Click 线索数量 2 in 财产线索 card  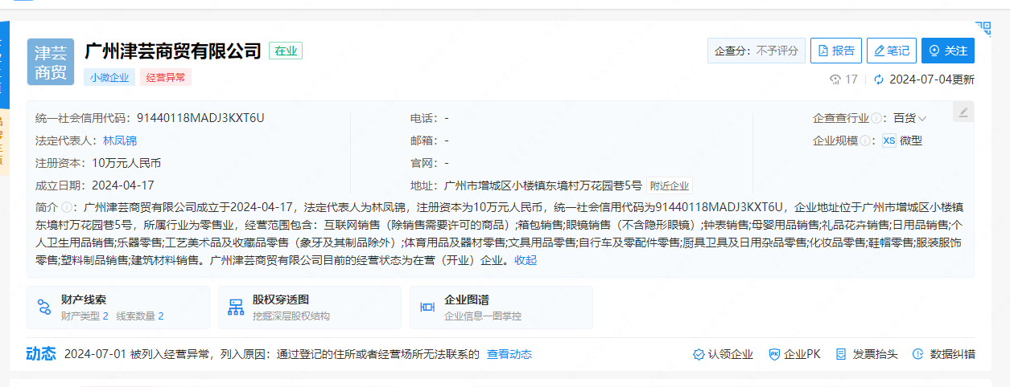point(140,316)
